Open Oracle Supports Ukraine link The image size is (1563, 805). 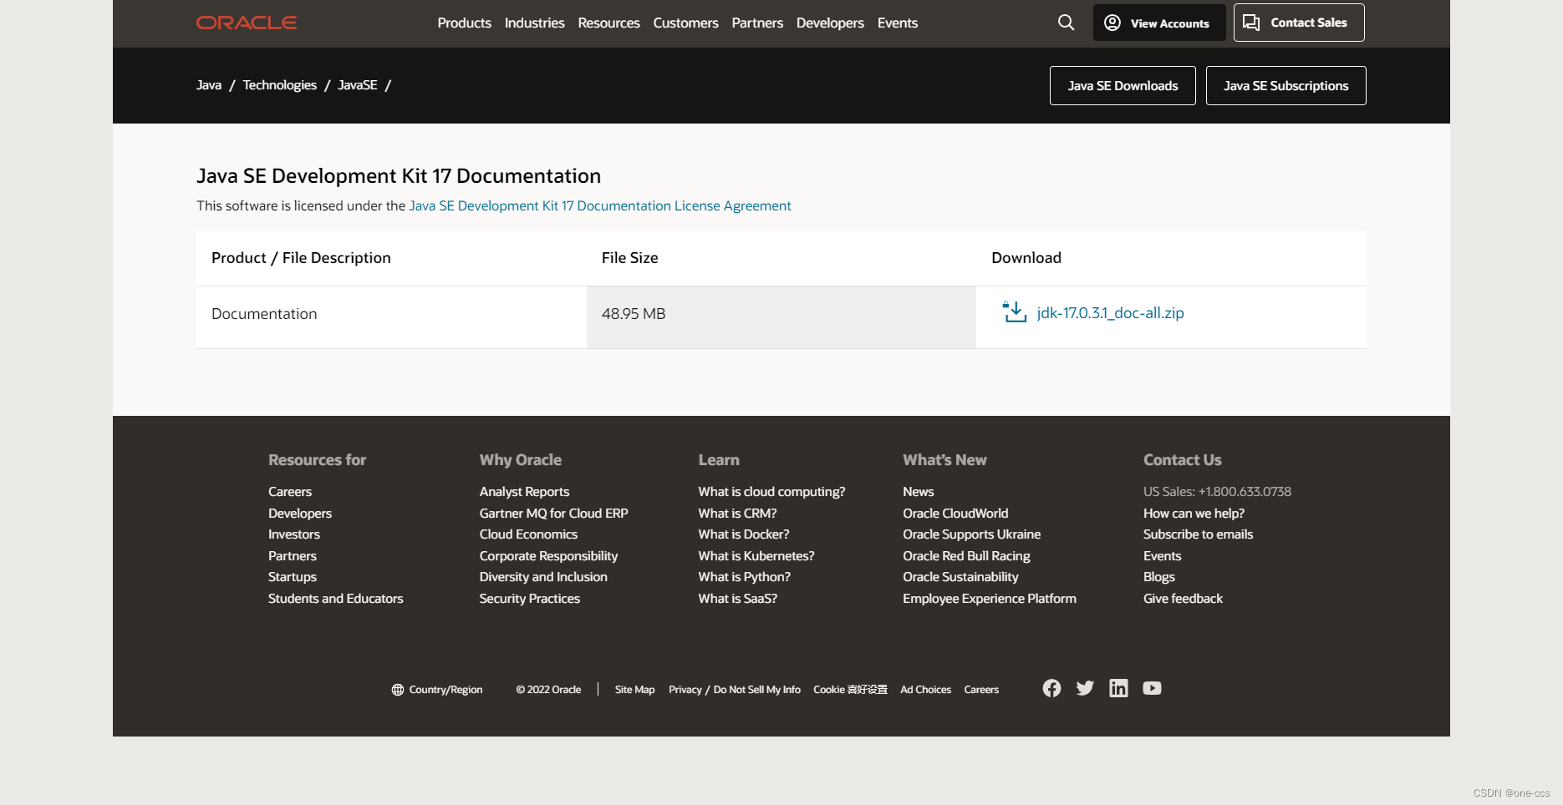coord(971,534)
